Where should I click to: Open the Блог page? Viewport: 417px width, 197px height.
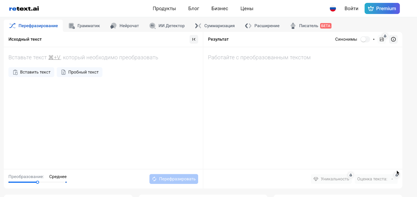[194, 9]
